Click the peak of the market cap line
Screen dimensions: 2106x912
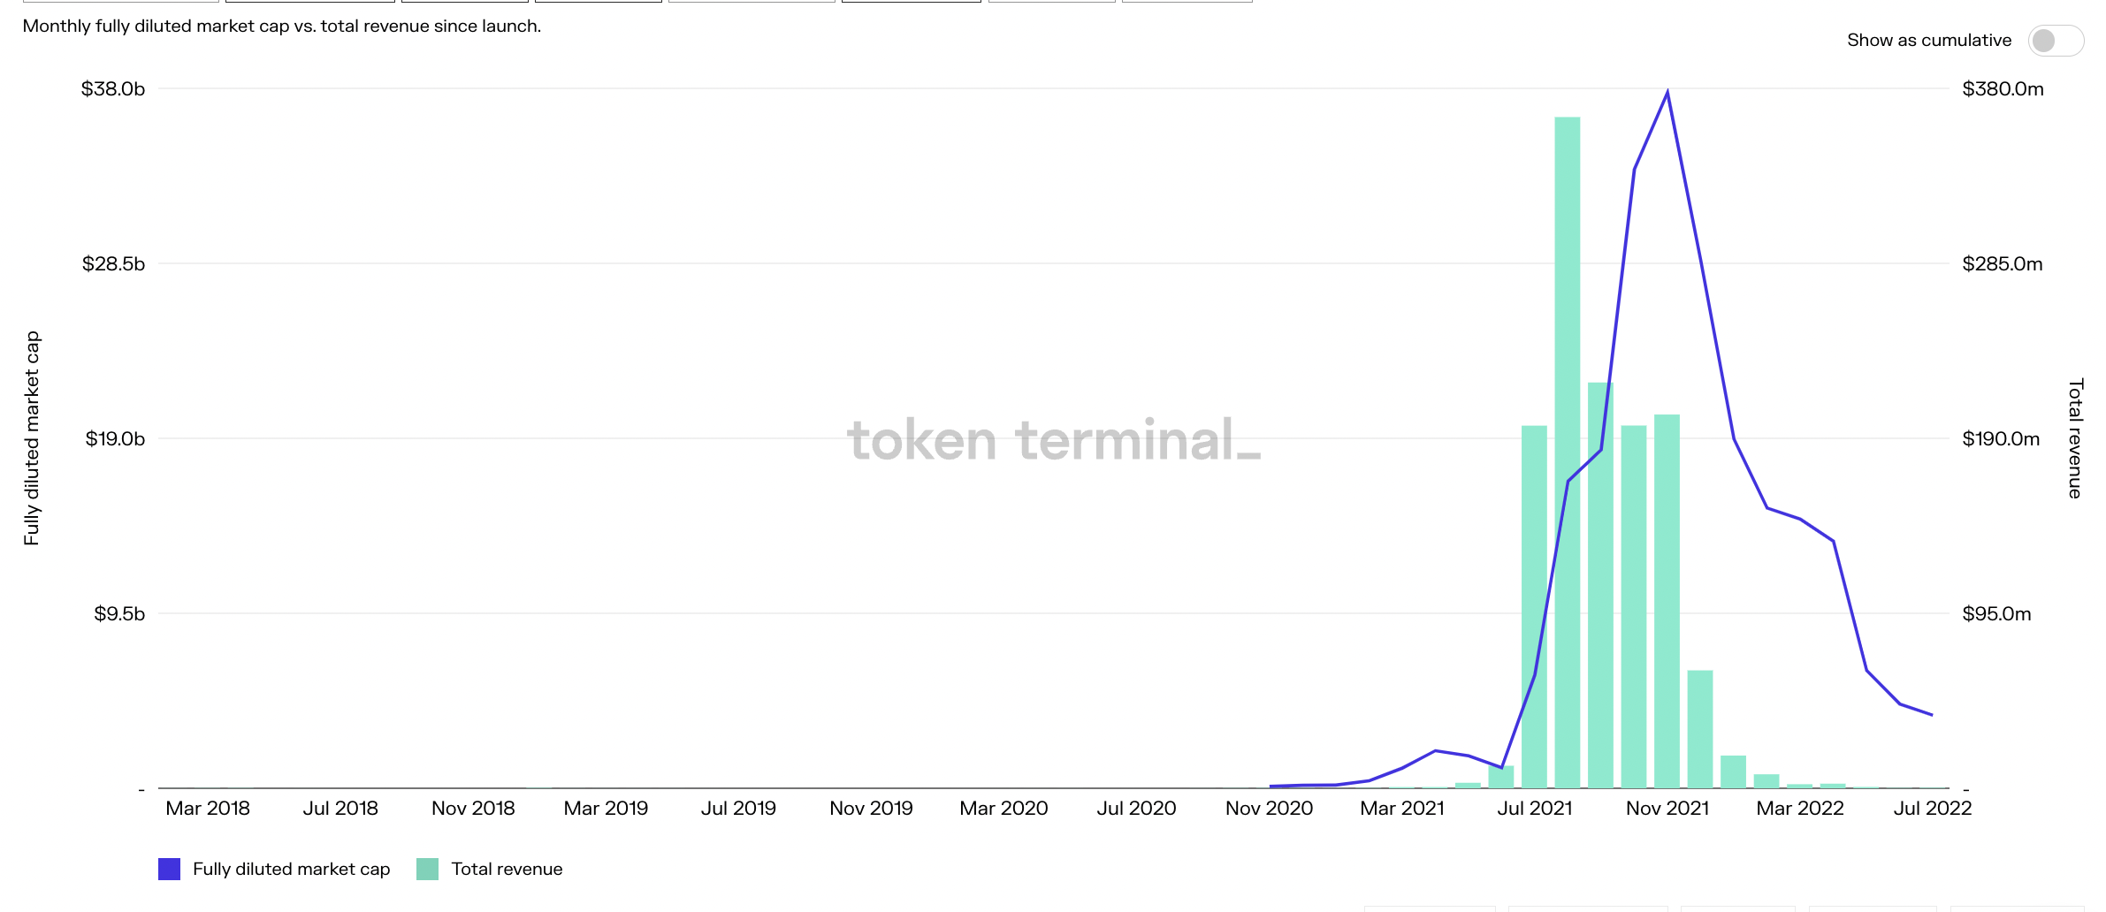pyautogui.click(x=1667, y=93)
